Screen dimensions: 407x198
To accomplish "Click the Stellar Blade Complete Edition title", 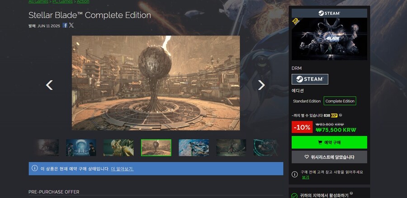I will pos(90,15).
